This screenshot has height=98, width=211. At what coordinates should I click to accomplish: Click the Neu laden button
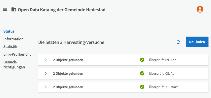point(197,42)
